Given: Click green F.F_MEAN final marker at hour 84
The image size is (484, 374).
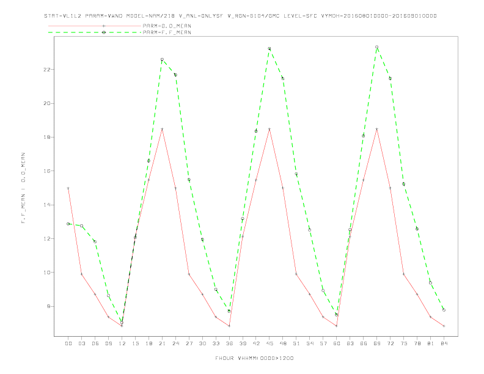Looking at the screenshot, I should (x=444, y=310).
